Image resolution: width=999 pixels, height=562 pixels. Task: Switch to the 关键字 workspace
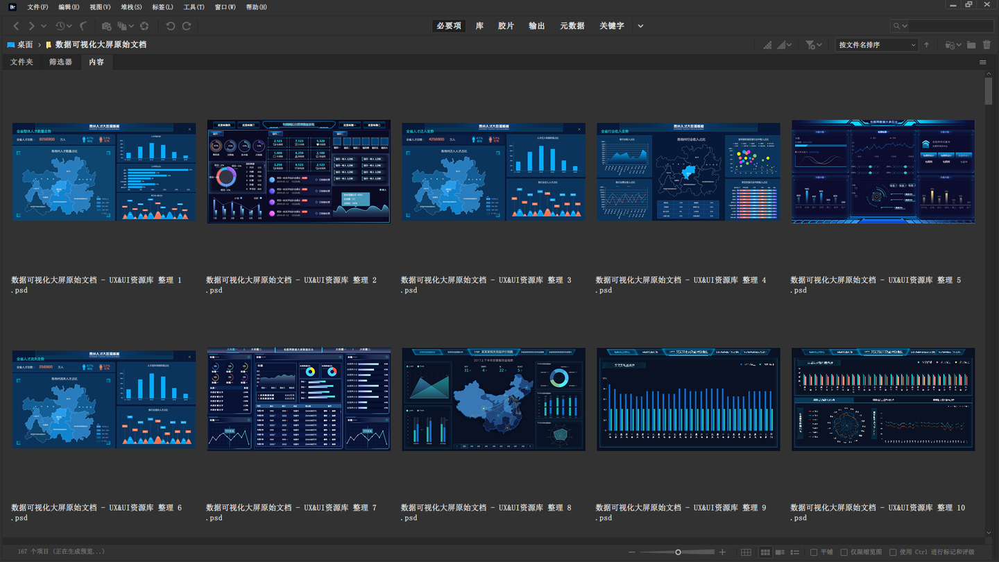(x=612, y=26)
